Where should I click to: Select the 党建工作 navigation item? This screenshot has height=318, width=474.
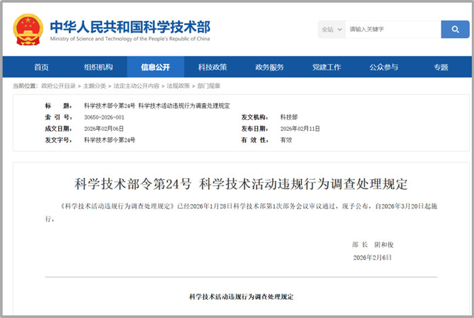coord(326,67)
